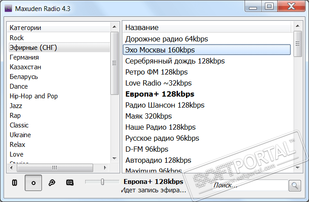Image resolution: width=309 pixels, height=202 pixels.
Task: Select the Rock category
Action: [x=59, y=38]
